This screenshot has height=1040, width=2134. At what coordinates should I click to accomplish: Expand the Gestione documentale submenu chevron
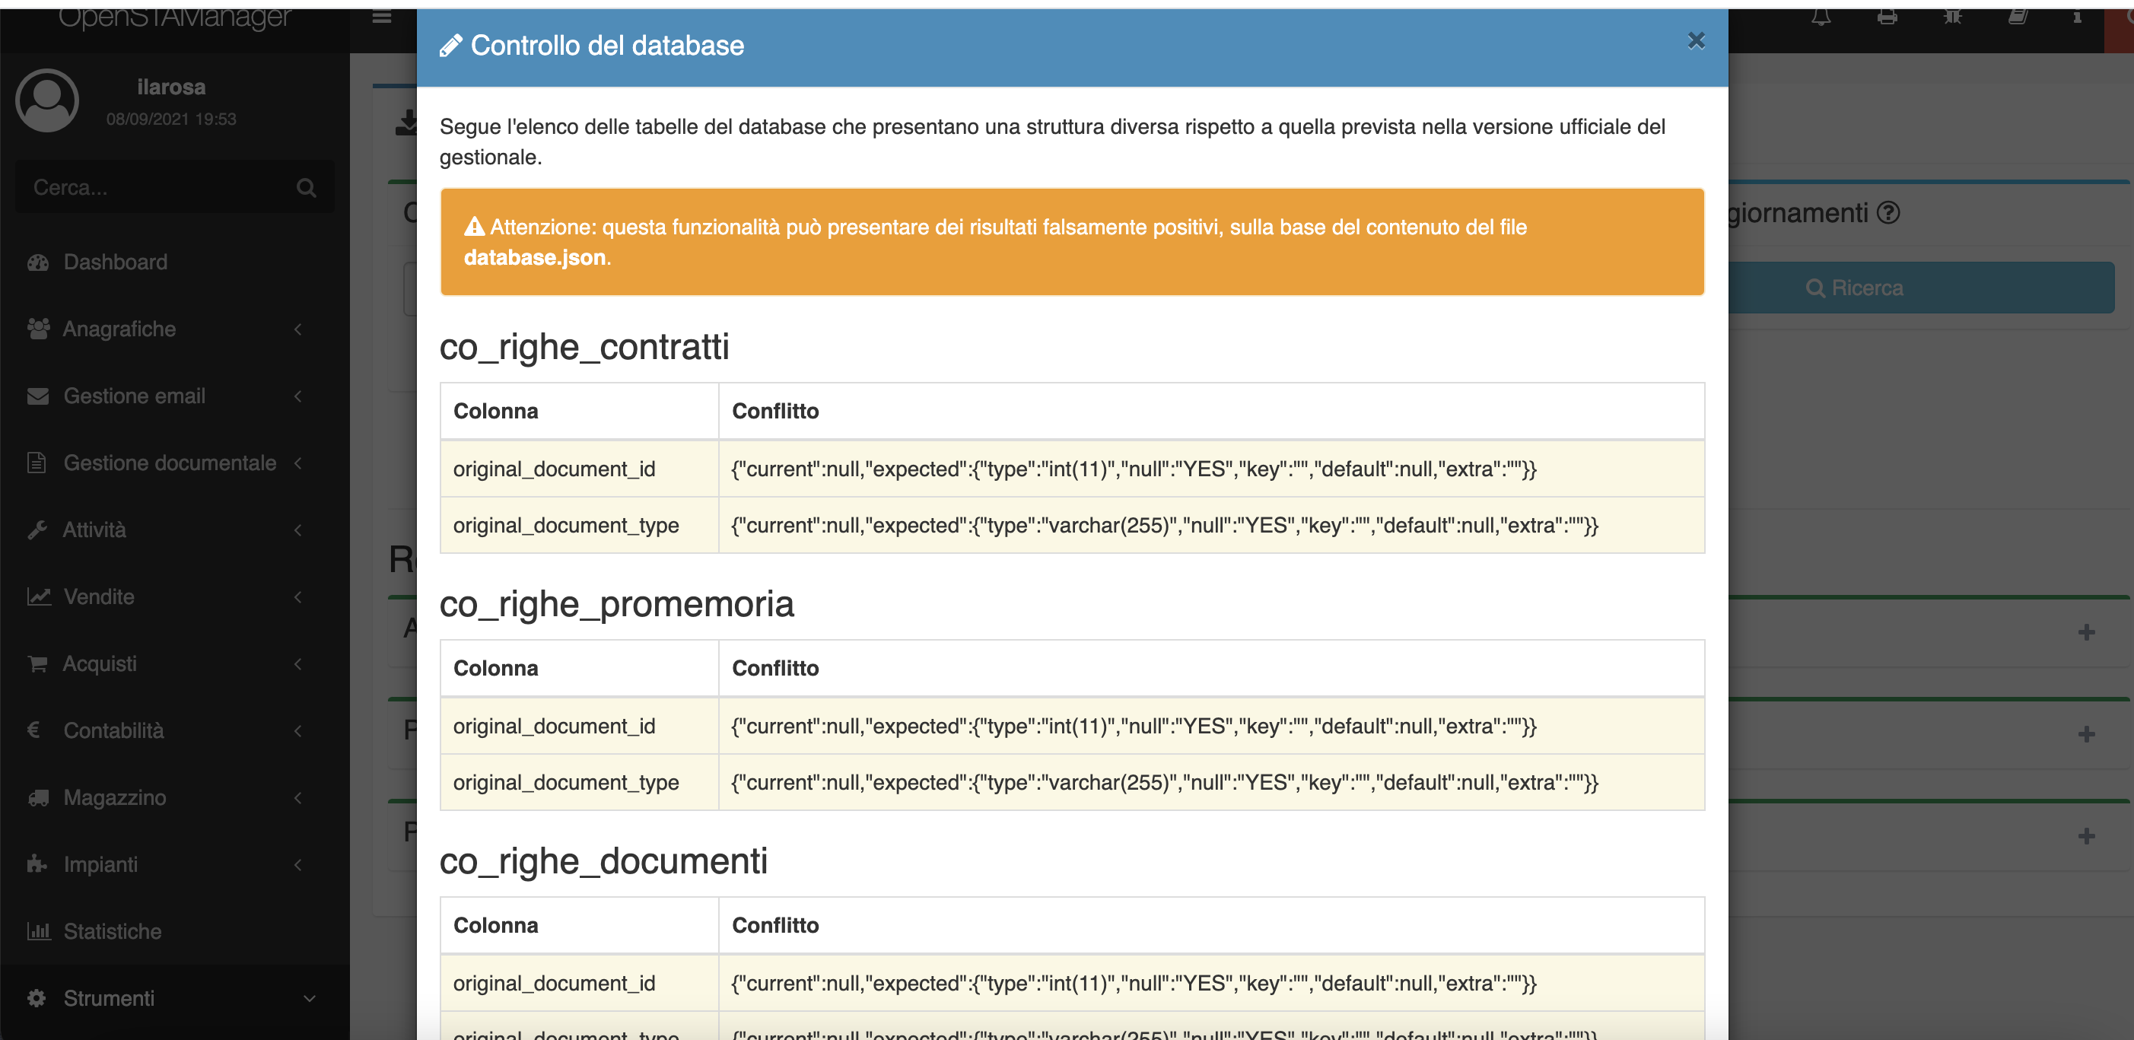[x=297, y=463]
